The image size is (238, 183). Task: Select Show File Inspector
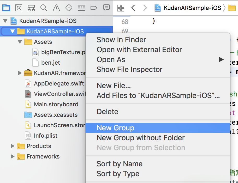pos(158,69)
